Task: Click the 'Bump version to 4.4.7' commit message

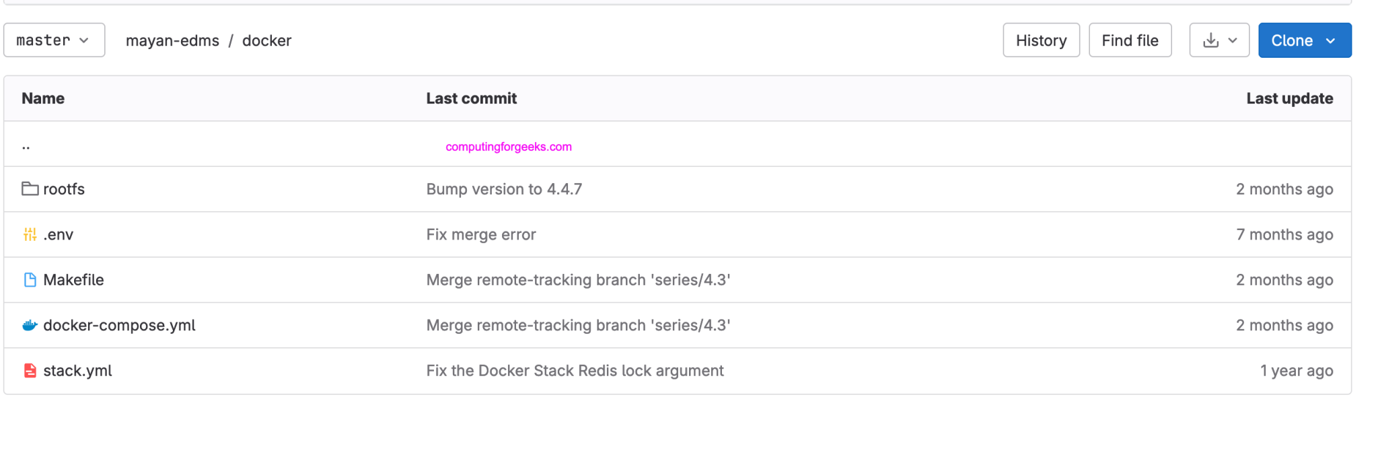Action: pyautogui.click(x=504, y=189)
